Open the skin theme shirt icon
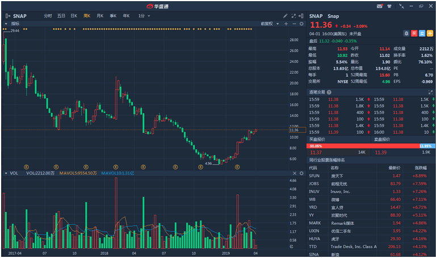This screenshot has width=437, height=258. coord(389,6)
